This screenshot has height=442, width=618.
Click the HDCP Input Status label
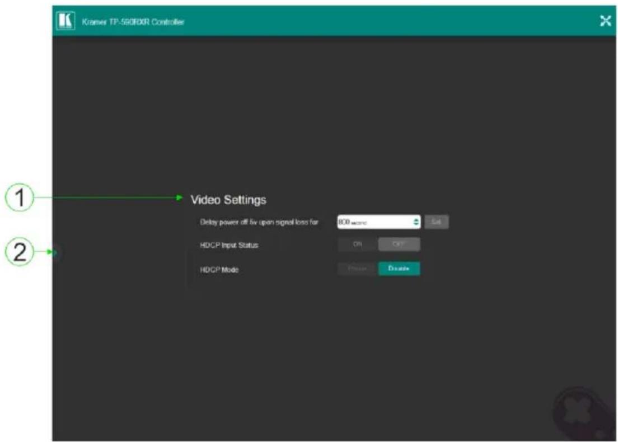point(229,245)
